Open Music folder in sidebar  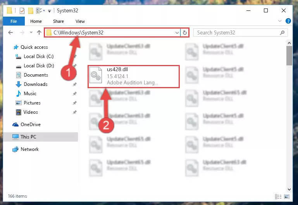click(x=30, y=94)
